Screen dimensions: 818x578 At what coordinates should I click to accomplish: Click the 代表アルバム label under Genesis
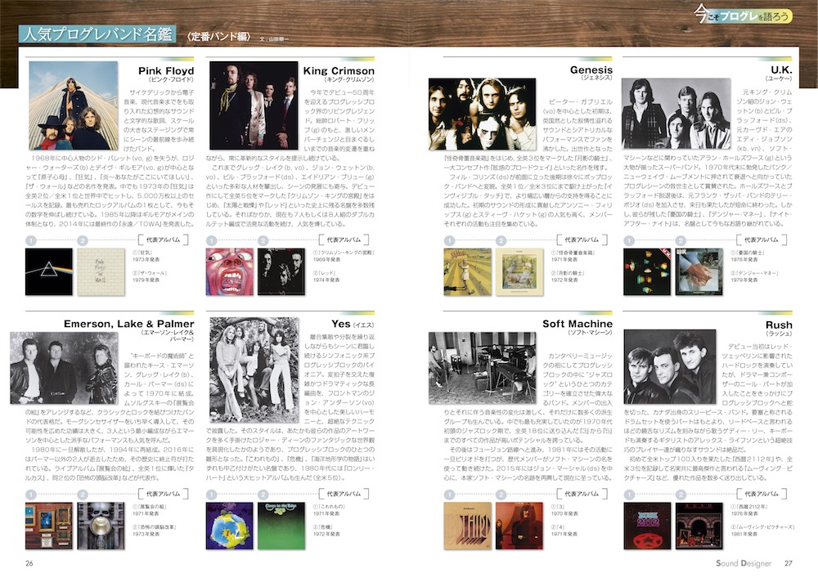pyautogui.click(x=582, y=240)
